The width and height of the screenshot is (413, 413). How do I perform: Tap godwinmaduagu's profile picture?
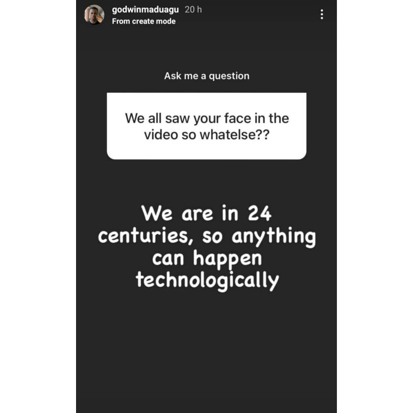(94, 15)
